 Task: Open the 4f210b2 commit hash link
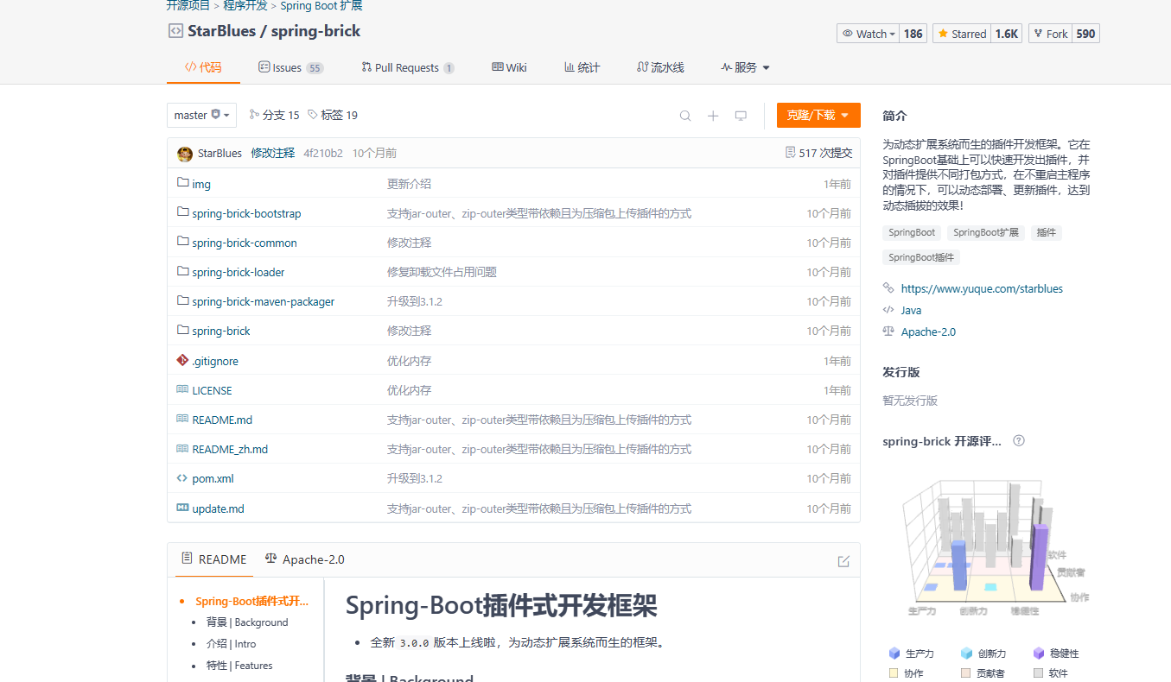coord(323,153)
